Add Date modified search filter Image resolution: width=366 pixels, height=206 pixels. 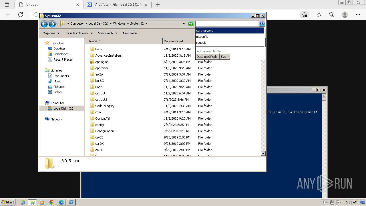[x=207, y=57]
